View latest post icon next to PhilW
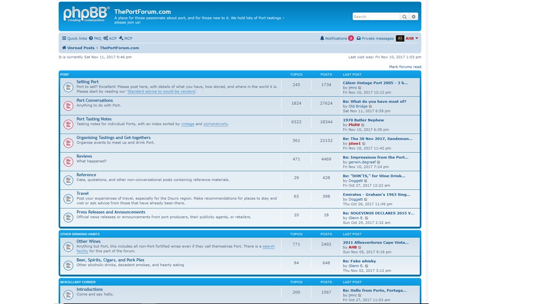This screenshot has width=540, height=304. click(363, 125)
